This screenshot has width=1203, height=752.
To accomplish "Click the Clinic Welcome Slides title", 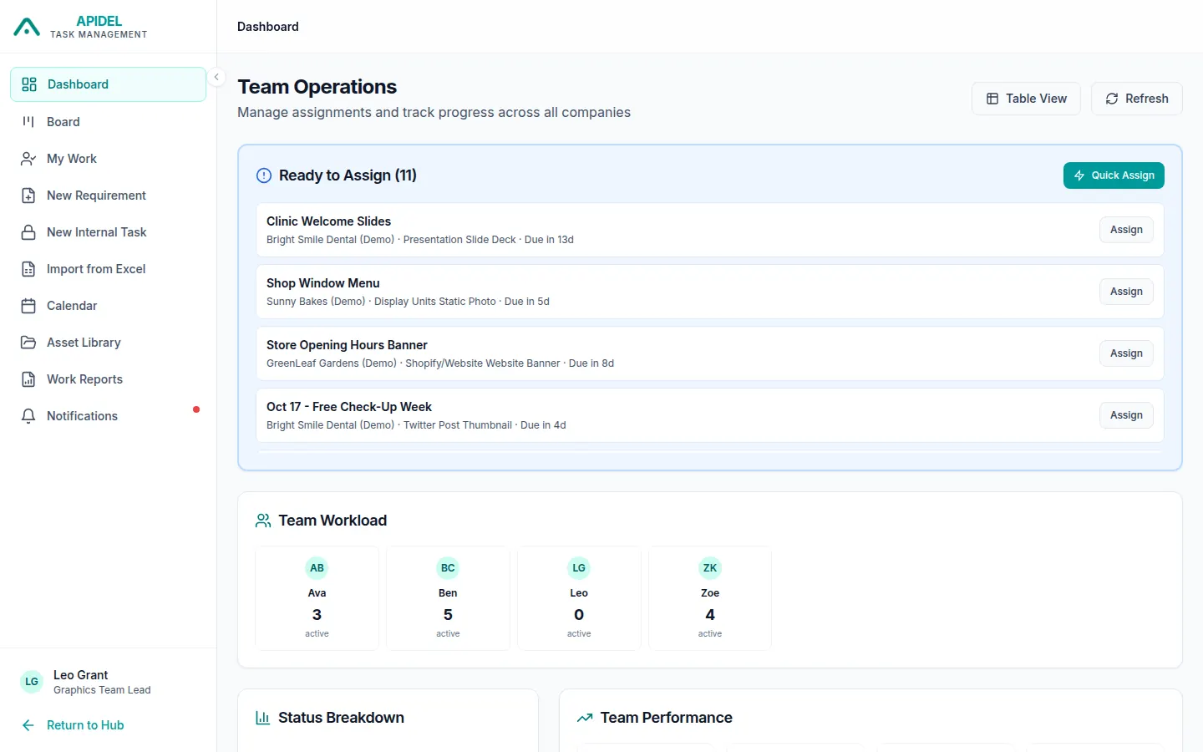I will tap(328, 221).
